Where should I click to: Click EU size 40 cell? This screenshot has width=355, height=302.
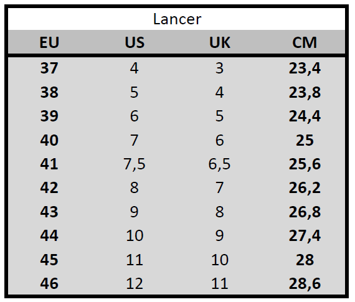coord(49,140)
